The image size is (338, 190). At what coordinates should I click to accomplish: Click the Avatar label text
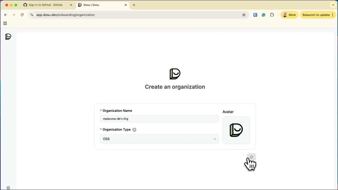pos(228,112)
